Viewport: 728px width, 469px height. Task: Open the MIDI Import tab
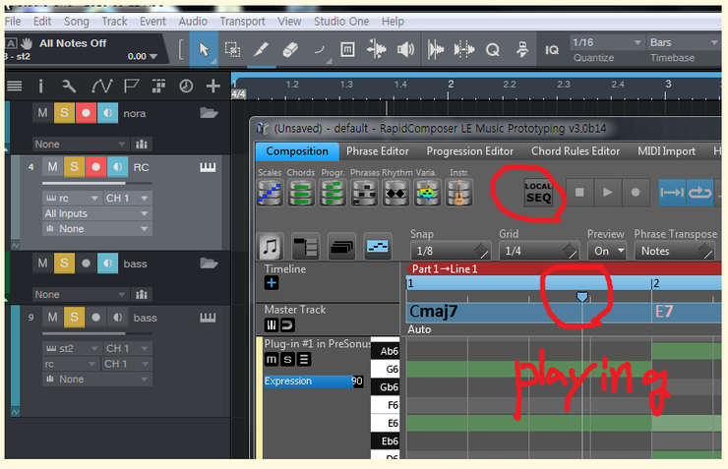tap(666, 151)
